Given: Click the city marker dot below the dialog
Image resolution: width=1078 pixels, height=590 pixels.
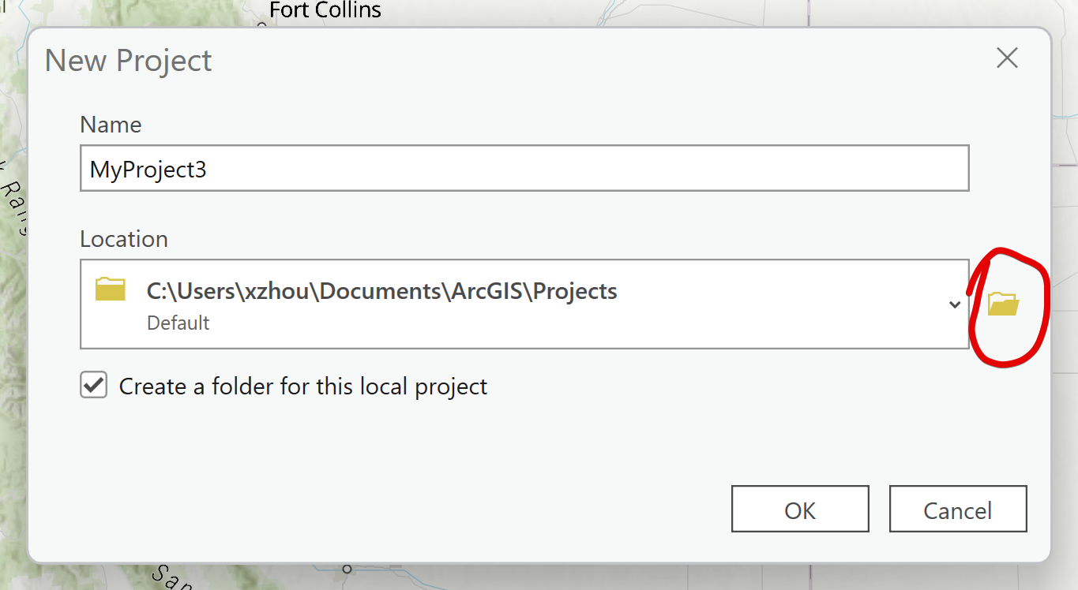Looking at the screenshot, I should [346, 568].
